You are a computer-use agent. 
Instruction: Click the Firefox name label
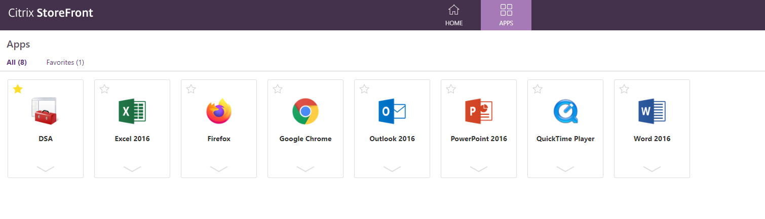point(219,139)
